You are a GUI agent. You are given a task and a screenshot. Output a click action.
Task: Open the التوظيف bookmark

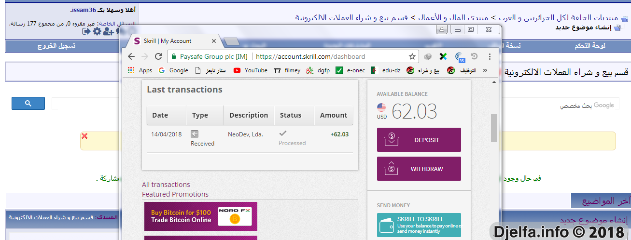(462, 70)
